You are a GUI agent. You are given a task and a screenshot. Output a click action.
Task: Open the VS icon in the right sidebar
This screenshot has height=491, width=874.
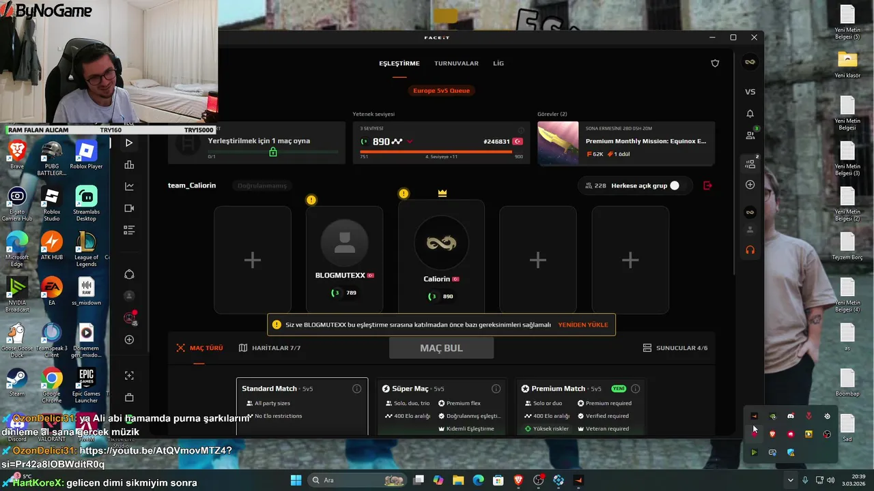coord(750,91)
